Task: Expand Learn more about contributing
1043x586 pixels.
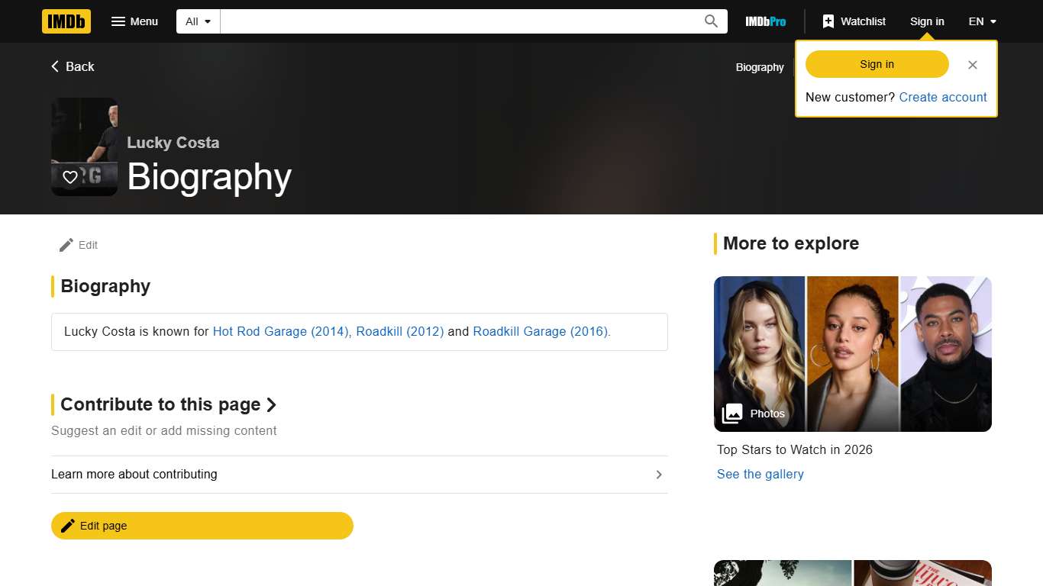Action: tap(658, 474)
